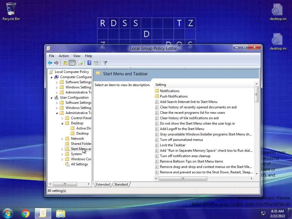Click the settings list vertical scrollbar thumb
The width and height of the screenshot is (292, 219).
[x=257, y=94]
